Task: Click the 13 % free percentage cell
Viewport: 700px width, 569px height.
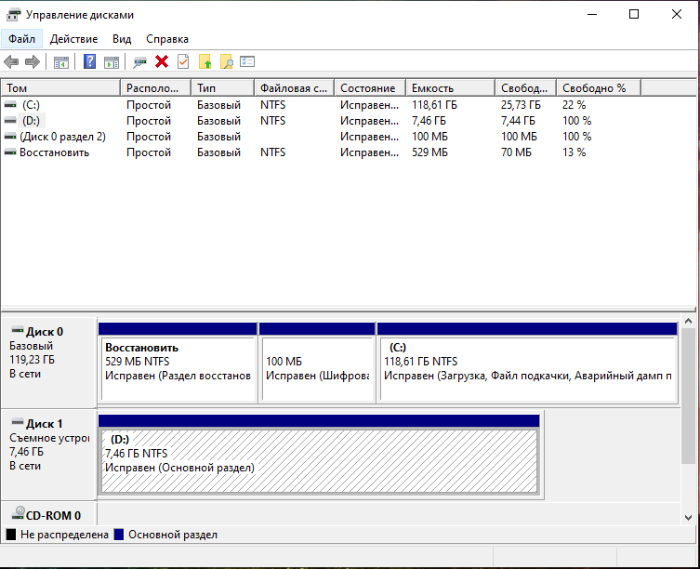Action: [x=574, y=152]
